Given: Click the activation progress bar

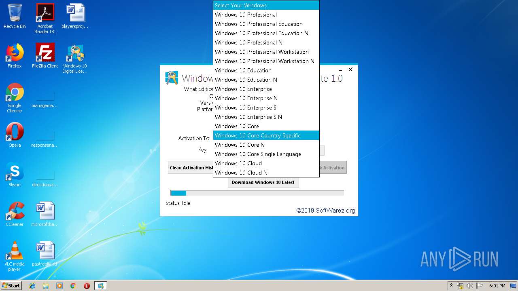Looking at the screenshot, I should [257, 193].
